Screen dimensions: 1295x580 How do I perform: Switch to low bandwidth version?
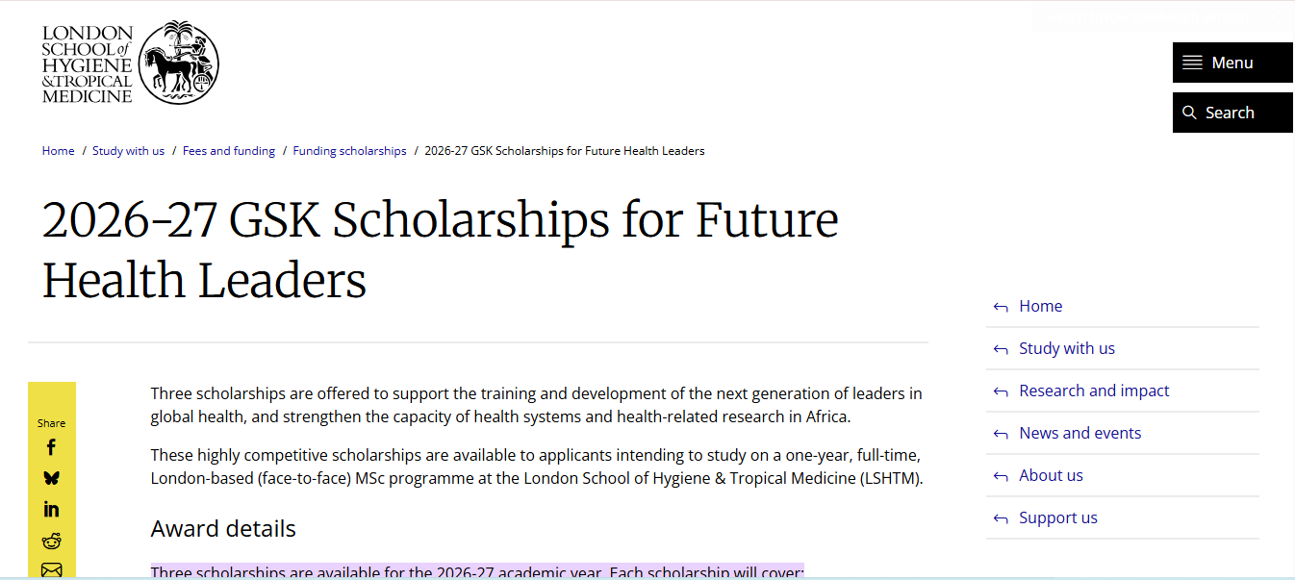pyautogui.click(x=1145, y=16)
